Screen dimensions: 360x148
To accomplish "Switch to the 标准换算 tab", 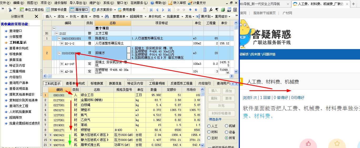I will coord(97,83).
